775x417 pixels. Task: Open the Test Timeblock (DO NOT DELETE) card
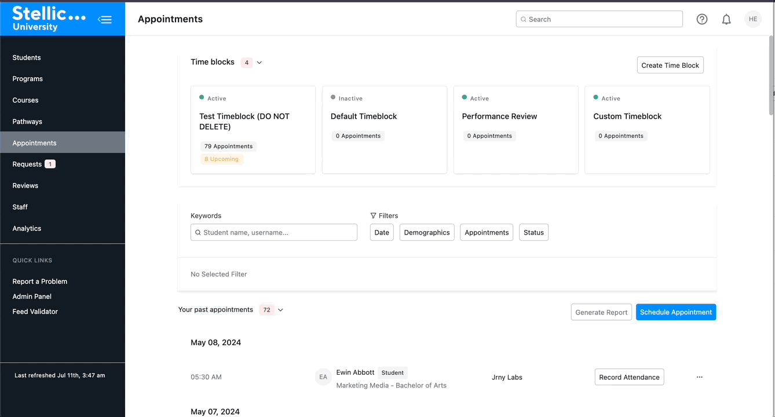pos(253,130)
